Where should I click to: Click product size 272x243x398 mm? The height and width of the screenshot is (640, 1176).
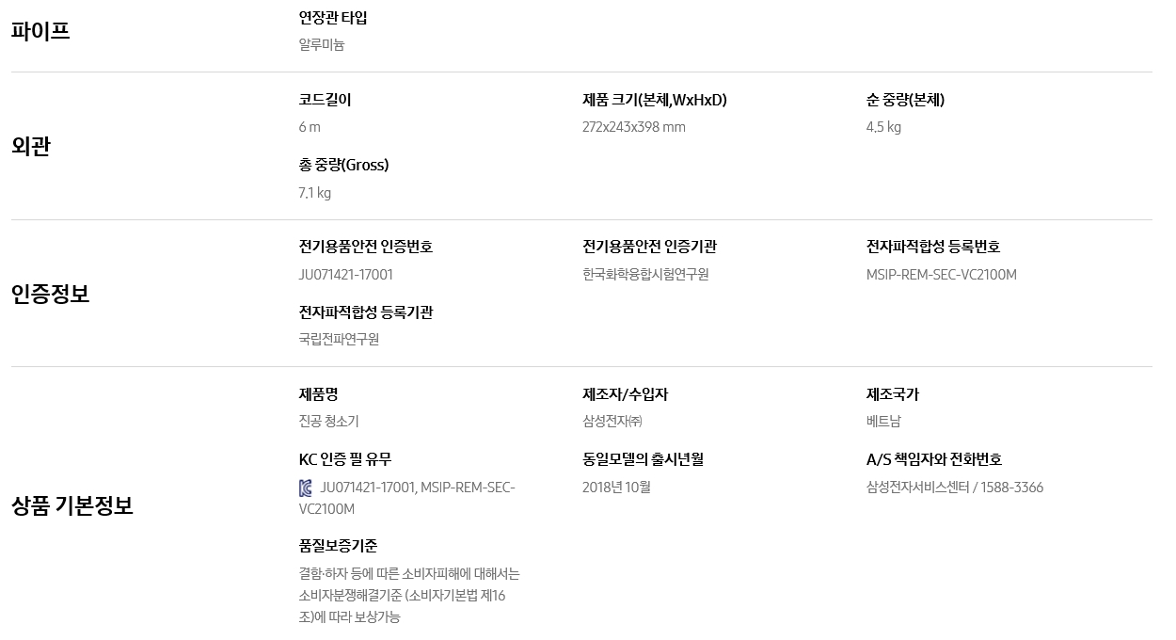tap(634, 127)
